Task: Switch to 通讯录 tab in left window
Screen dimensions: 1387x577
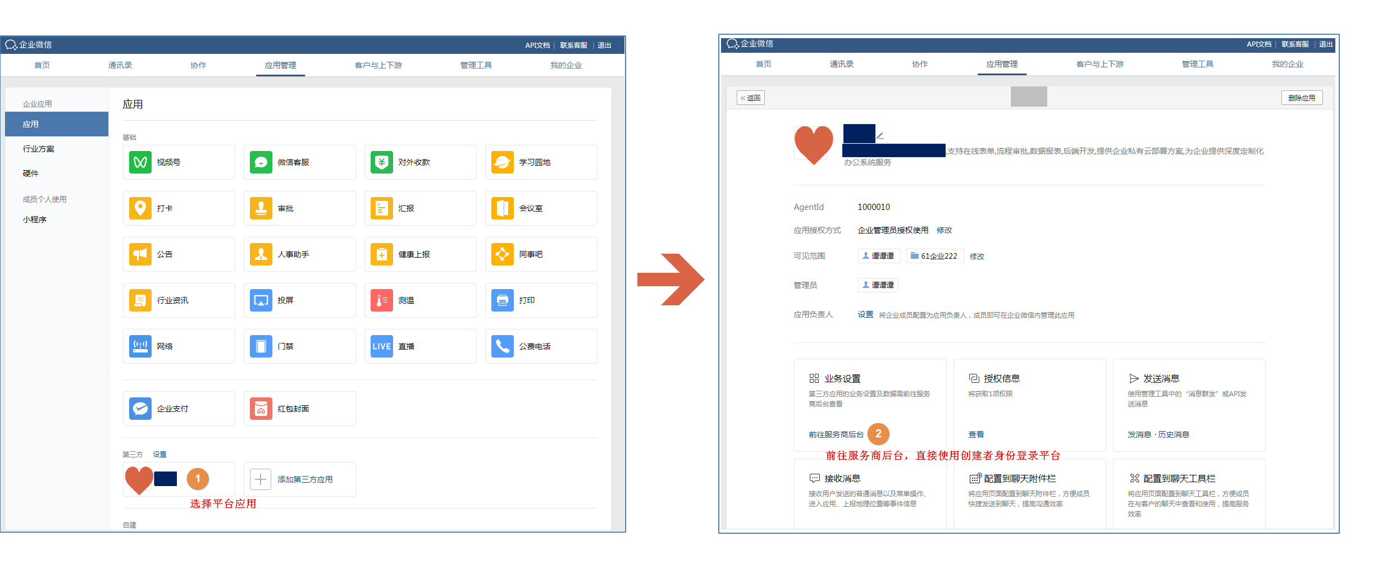Action: [120, 65]
